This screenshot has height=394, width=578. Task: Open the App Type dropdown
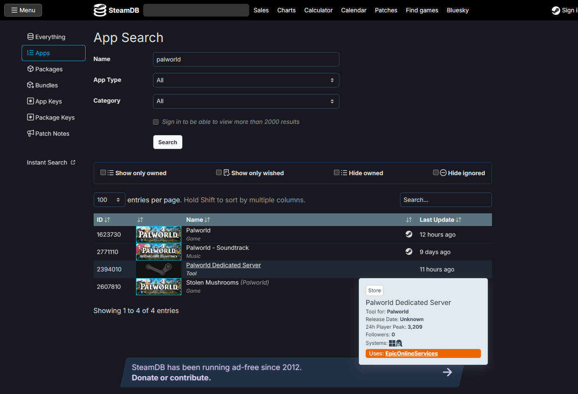tap(246, 80)
